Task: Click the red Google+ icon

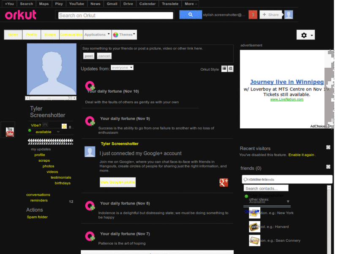Action: (224, 182)
